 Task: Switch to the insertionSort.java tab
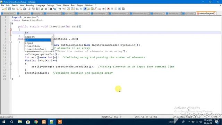click(x=206, y=14)
